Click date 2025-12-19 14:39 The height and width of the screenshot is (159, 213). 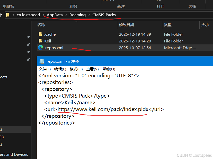tap(135, 34)
